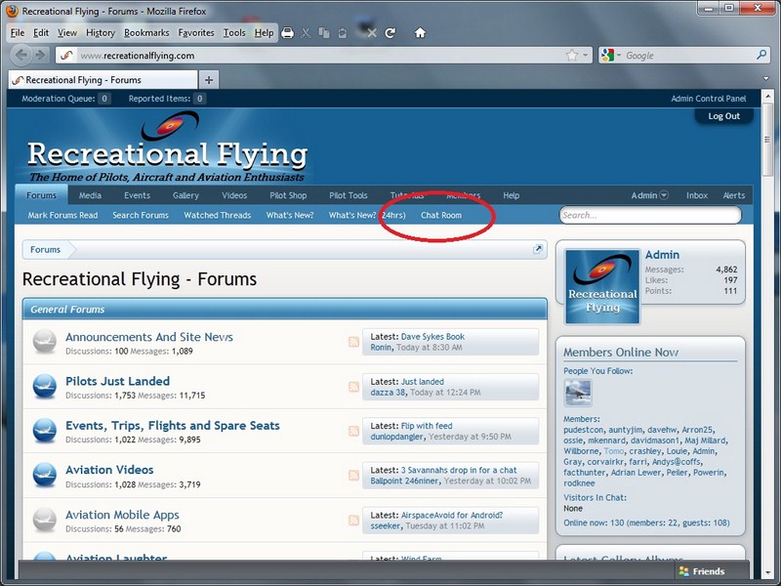The image size is (781, 586).
Task: Open the History menu
Action: [101, 33]
